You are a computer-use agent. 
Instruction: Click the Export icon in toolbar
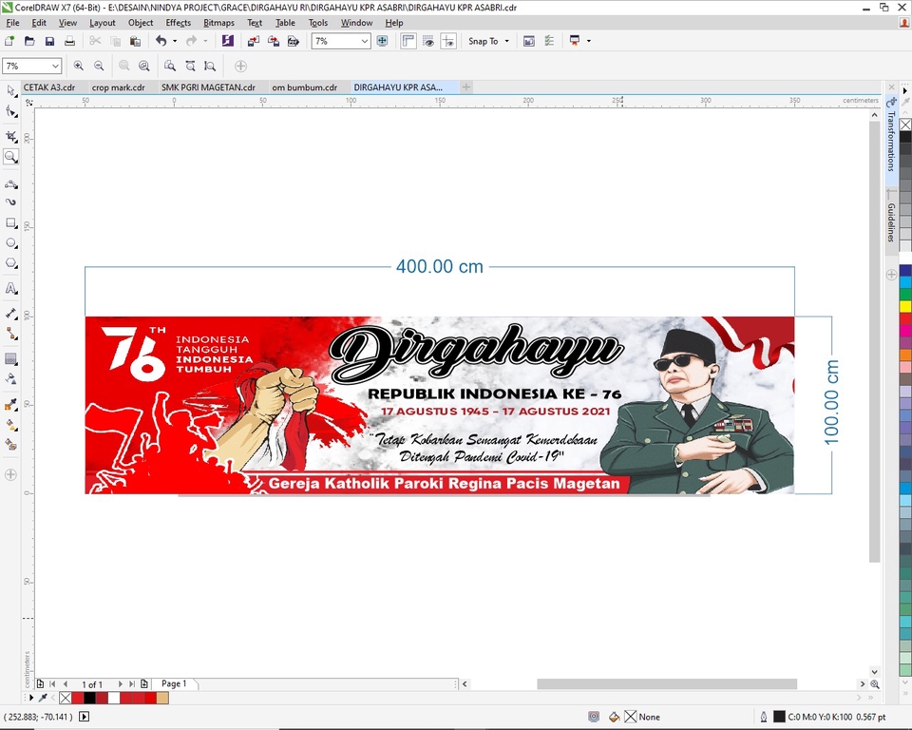click(x=274, y=41)
